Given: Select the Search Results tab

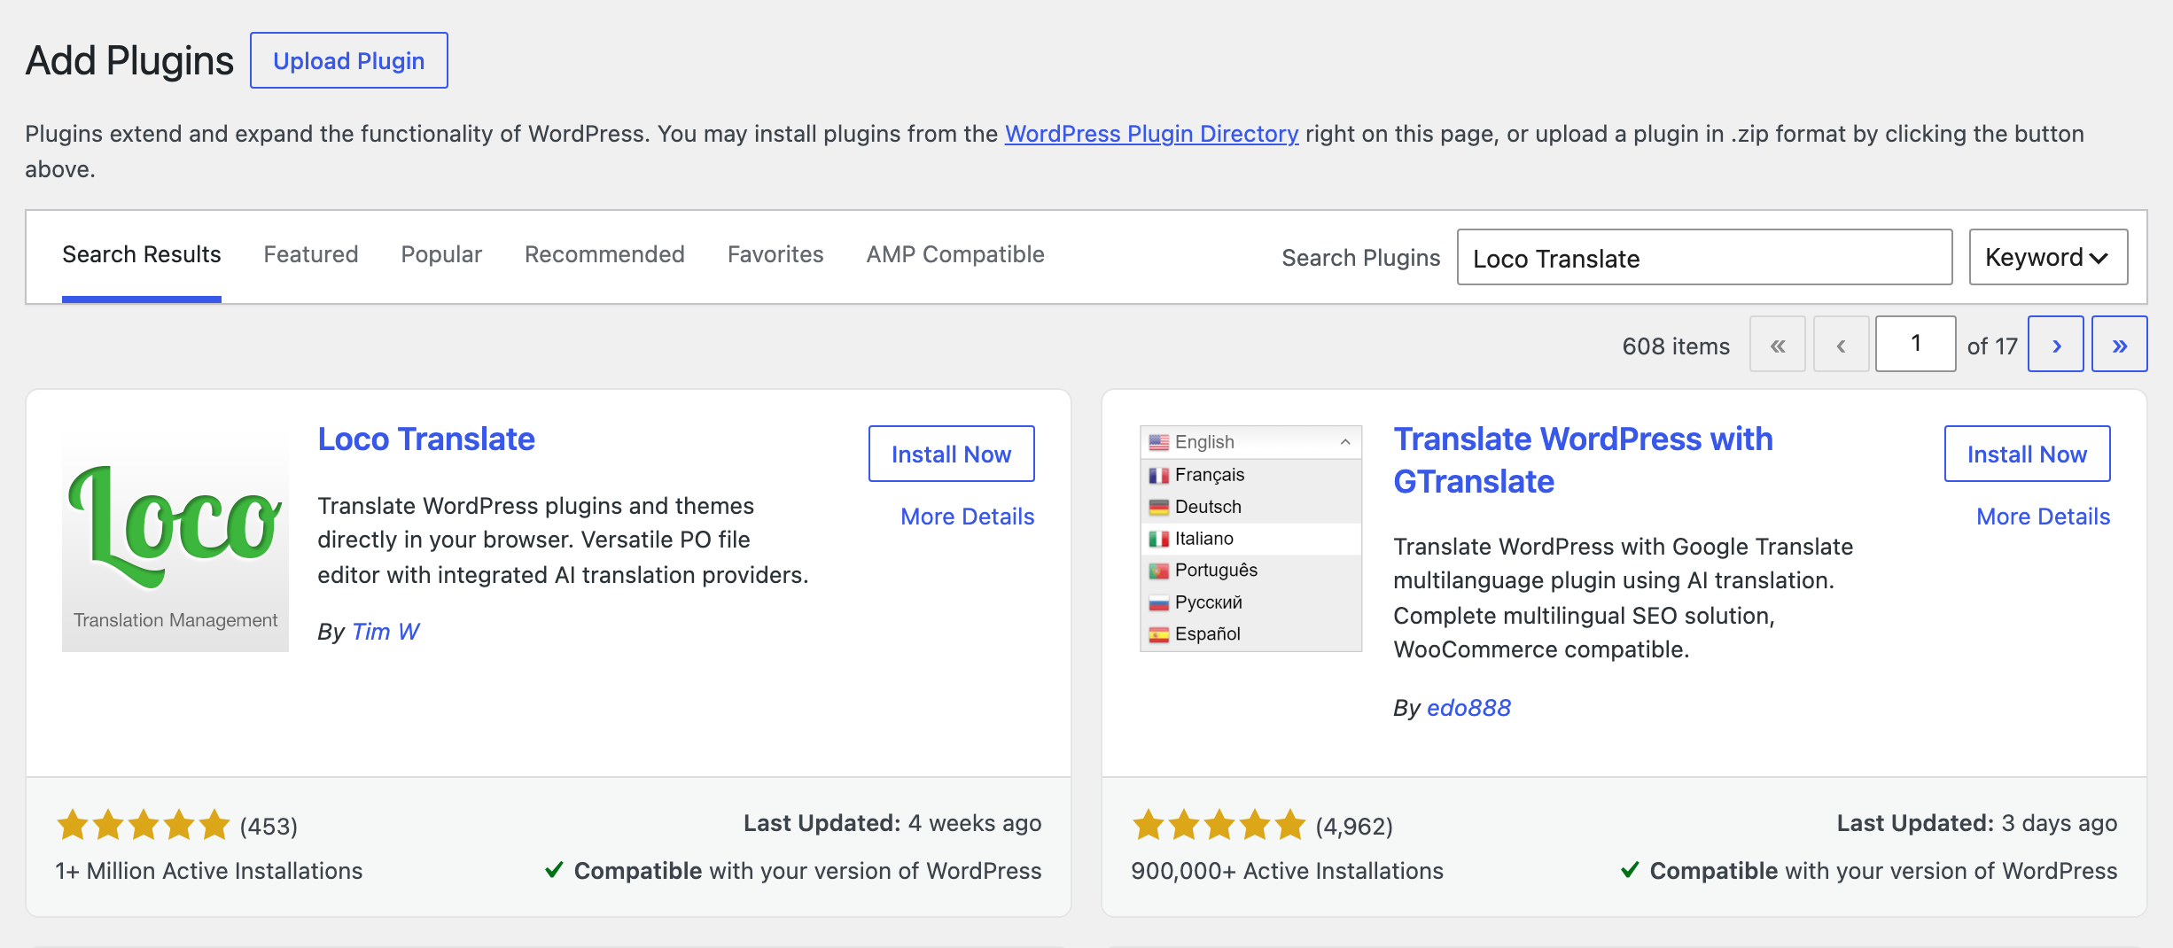Looking at the screenshot, I should [x=142, y=254].
